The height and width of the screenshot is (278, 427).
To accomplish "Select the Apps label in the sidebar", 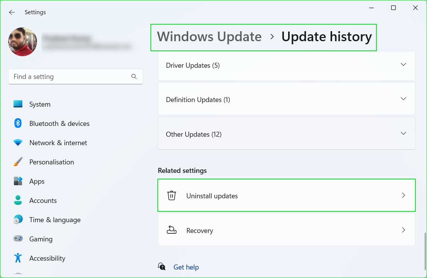I will (37, 181).
